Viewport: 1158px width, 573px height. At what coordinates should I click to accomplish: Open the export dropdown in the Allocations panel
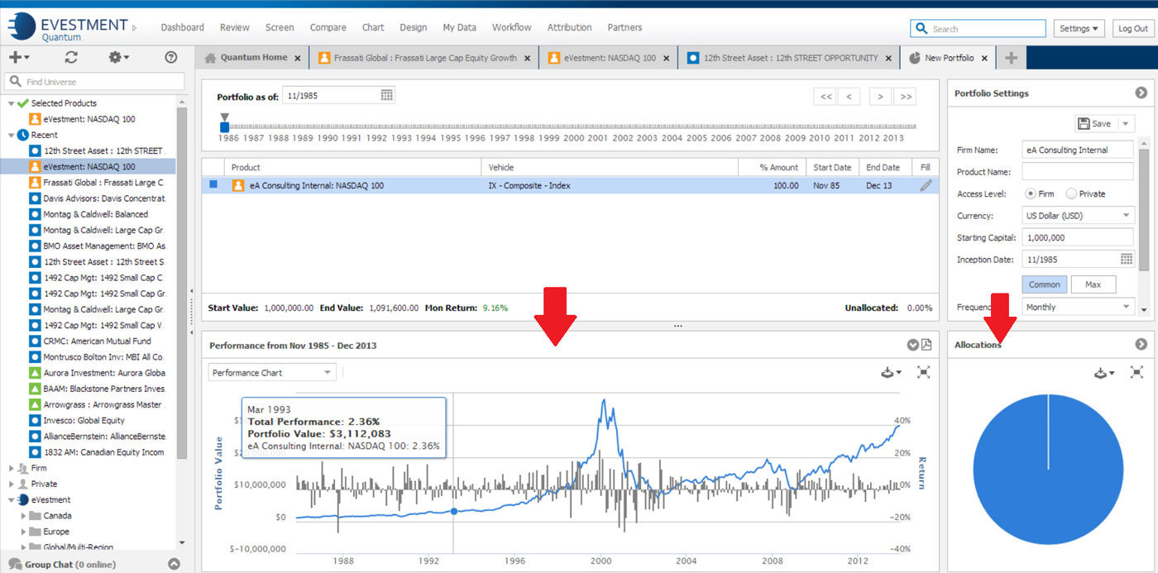click(x=1104, y=373)
